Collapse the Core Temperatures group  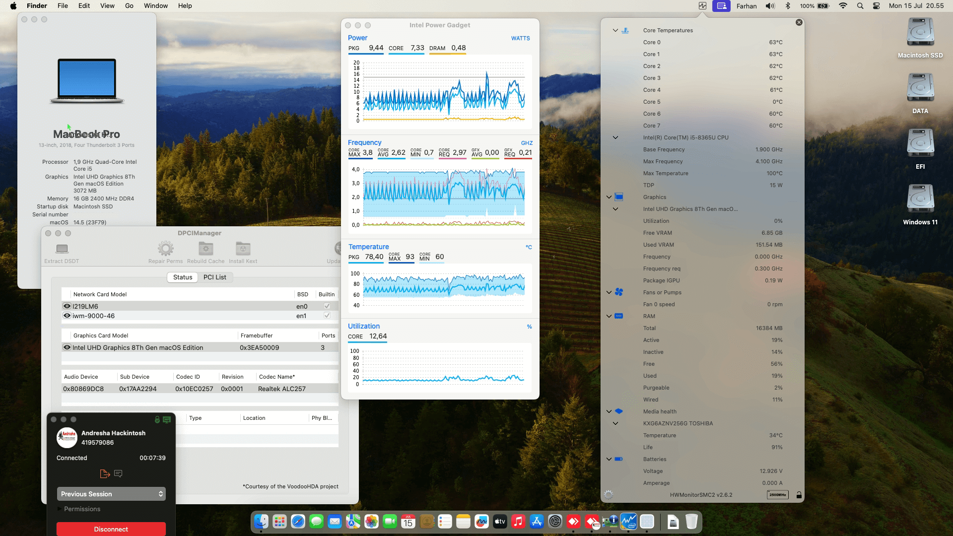point(615,30)
